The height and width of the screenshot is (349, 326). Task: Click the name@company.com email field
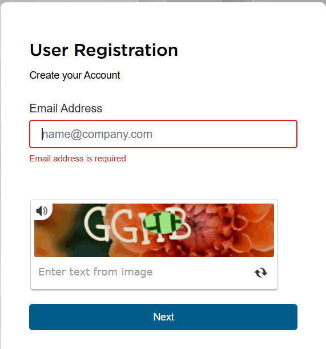pos(163,134)
